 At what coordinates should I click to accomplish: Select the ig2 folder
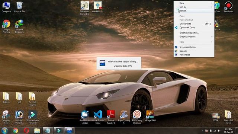(19, 98)
